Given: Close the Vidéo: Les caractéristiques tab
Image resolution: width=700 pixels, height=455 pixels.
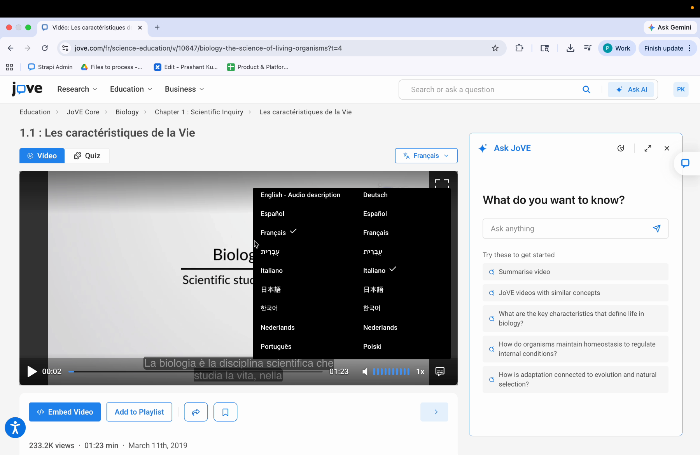Looking at the screenshot, I should coord(140,28).
